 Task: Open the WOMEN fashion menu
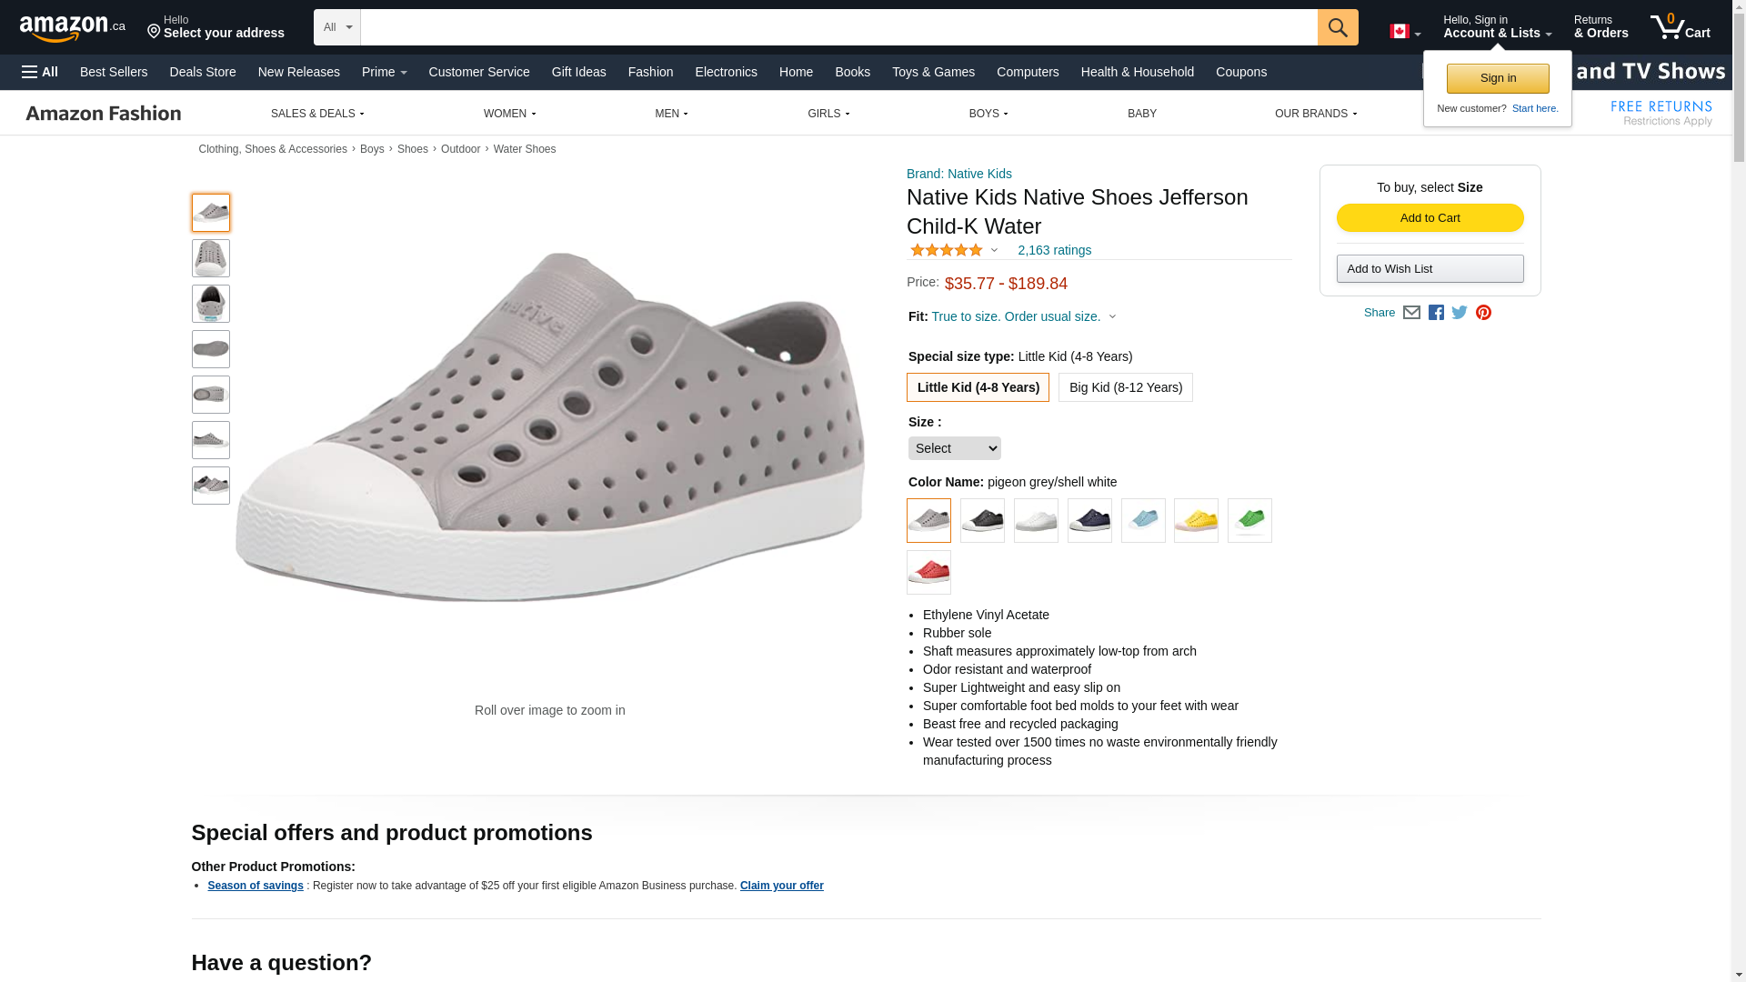[509, 114]
